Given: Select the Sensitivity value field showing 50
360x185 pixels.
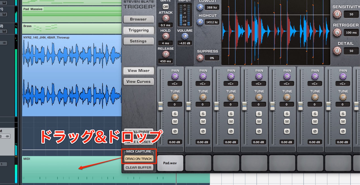Looking at the screenshot, I should click(351, 14).
